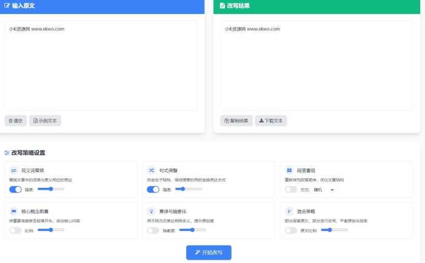Click the edit icon beside 输入原文
This screenshot has width=425, height=263.
click(7, 5)
